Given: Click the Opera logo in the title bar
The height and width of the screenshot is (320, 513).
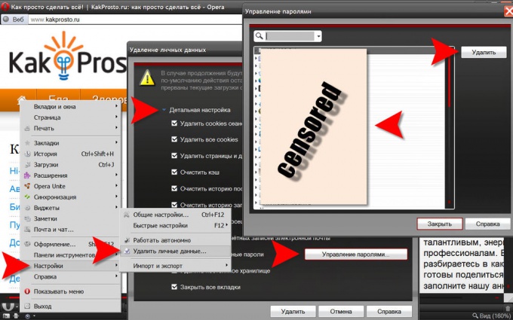Looking at the screenshot, I should coord(6,6).
